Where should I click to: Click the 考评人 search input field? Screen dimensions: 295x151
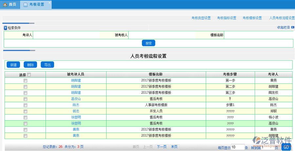[x=66, y=35]
